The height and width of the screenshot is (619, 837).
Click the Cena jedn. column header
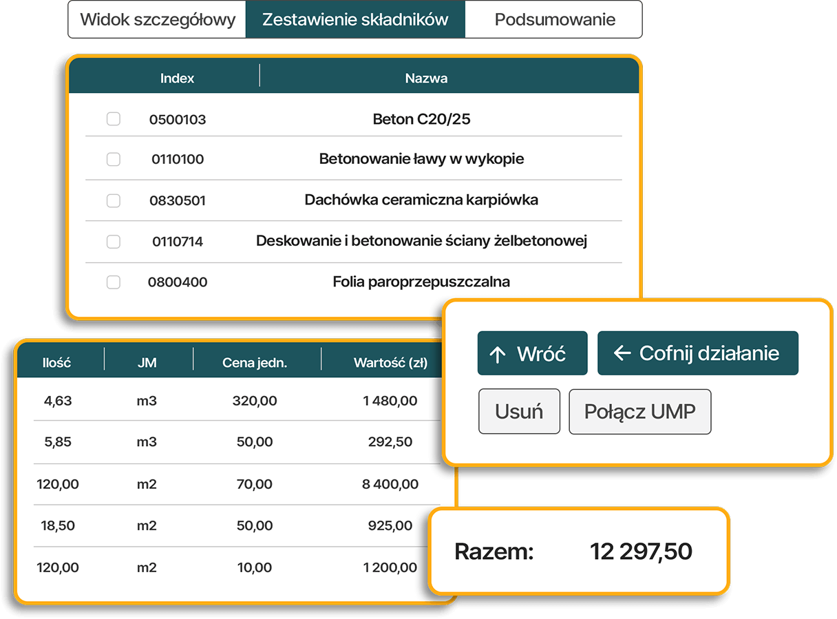(x=255, y=362)
